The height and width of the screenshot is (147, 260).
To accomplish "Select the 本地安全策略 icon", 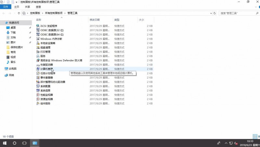I will click(x=38, y=43).
